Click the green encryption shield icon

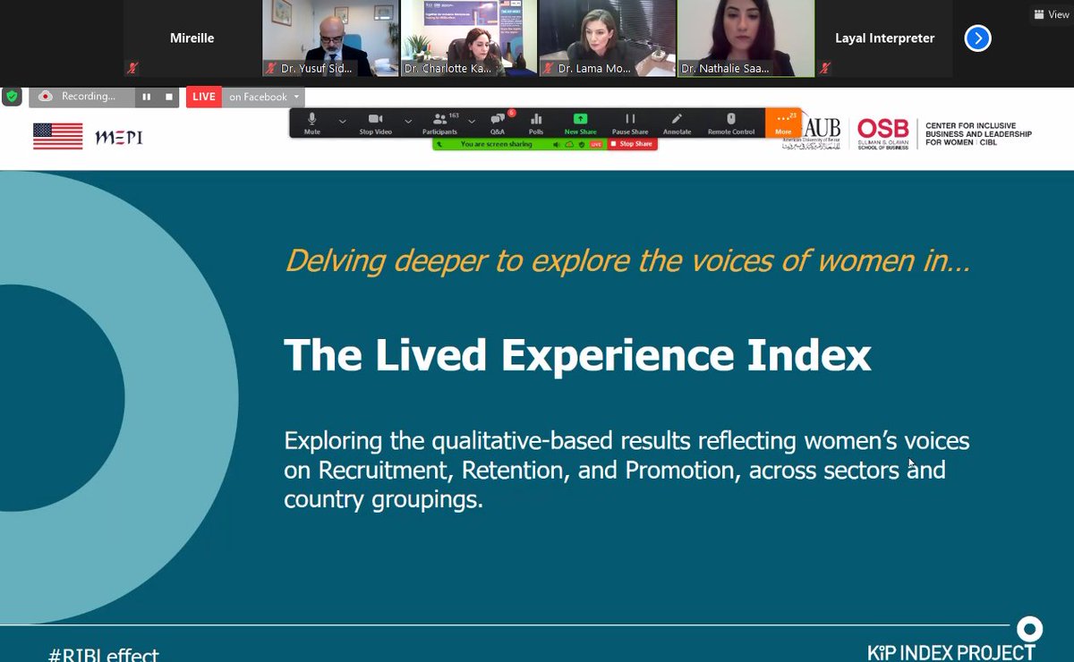pos(12,96)
